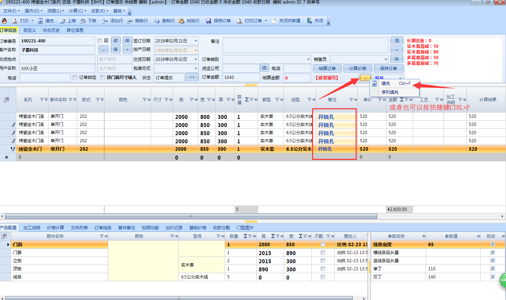Viewport: 506px width, 300px height.
Task: Enable the 按门扇尺寸输入 checkbox
Action: coord(103,77)
